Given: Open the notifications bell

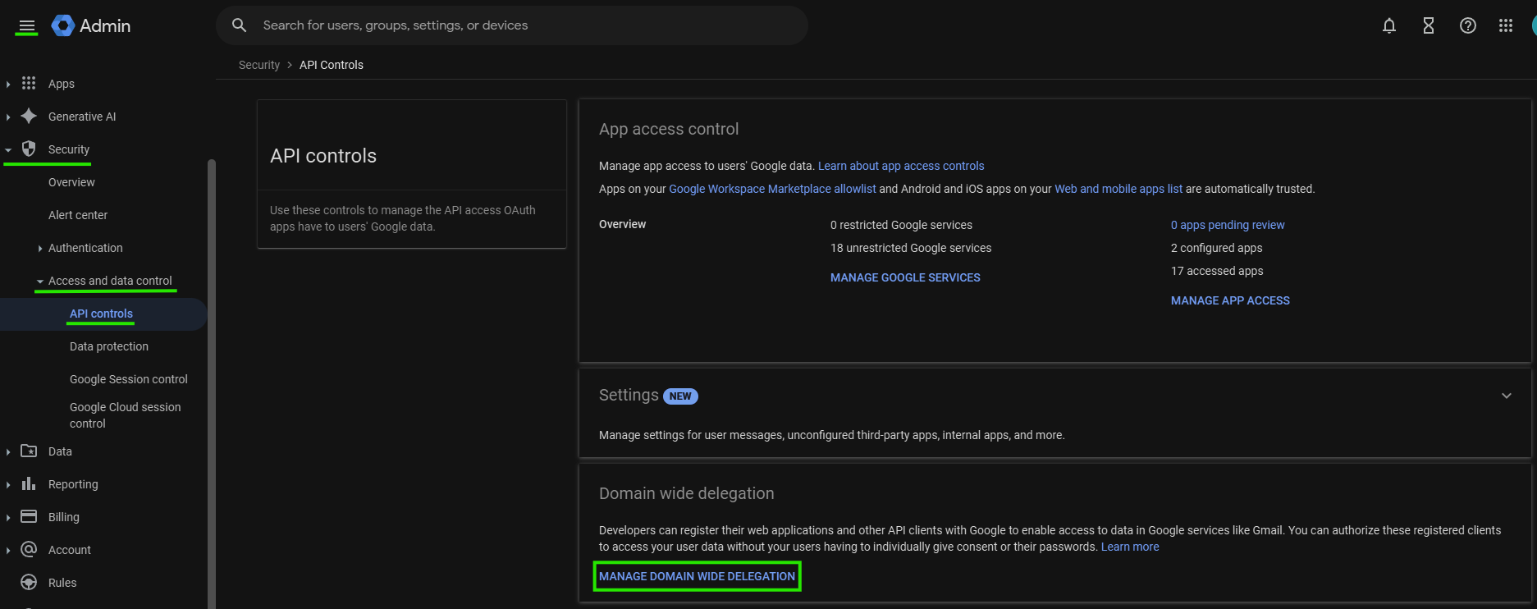Looking at the screenshot, I should click(1389, 25).
